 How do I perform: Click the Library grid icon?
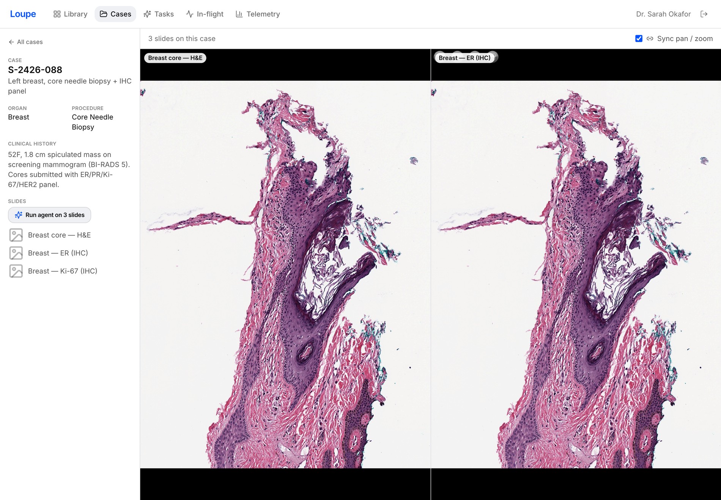57,14
